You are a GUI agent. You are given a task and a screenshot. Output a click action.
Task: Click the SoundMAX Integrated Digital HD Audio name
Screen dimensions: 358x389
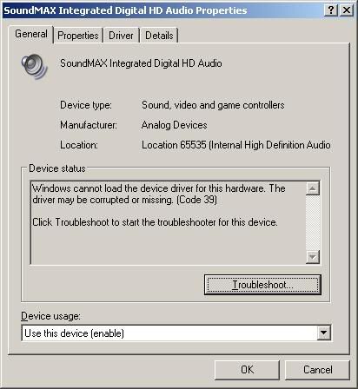click(141, 63)
